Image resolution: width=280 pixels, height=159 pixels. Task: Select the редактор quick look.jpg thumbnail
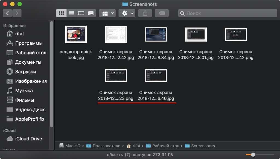coord(76,34)
